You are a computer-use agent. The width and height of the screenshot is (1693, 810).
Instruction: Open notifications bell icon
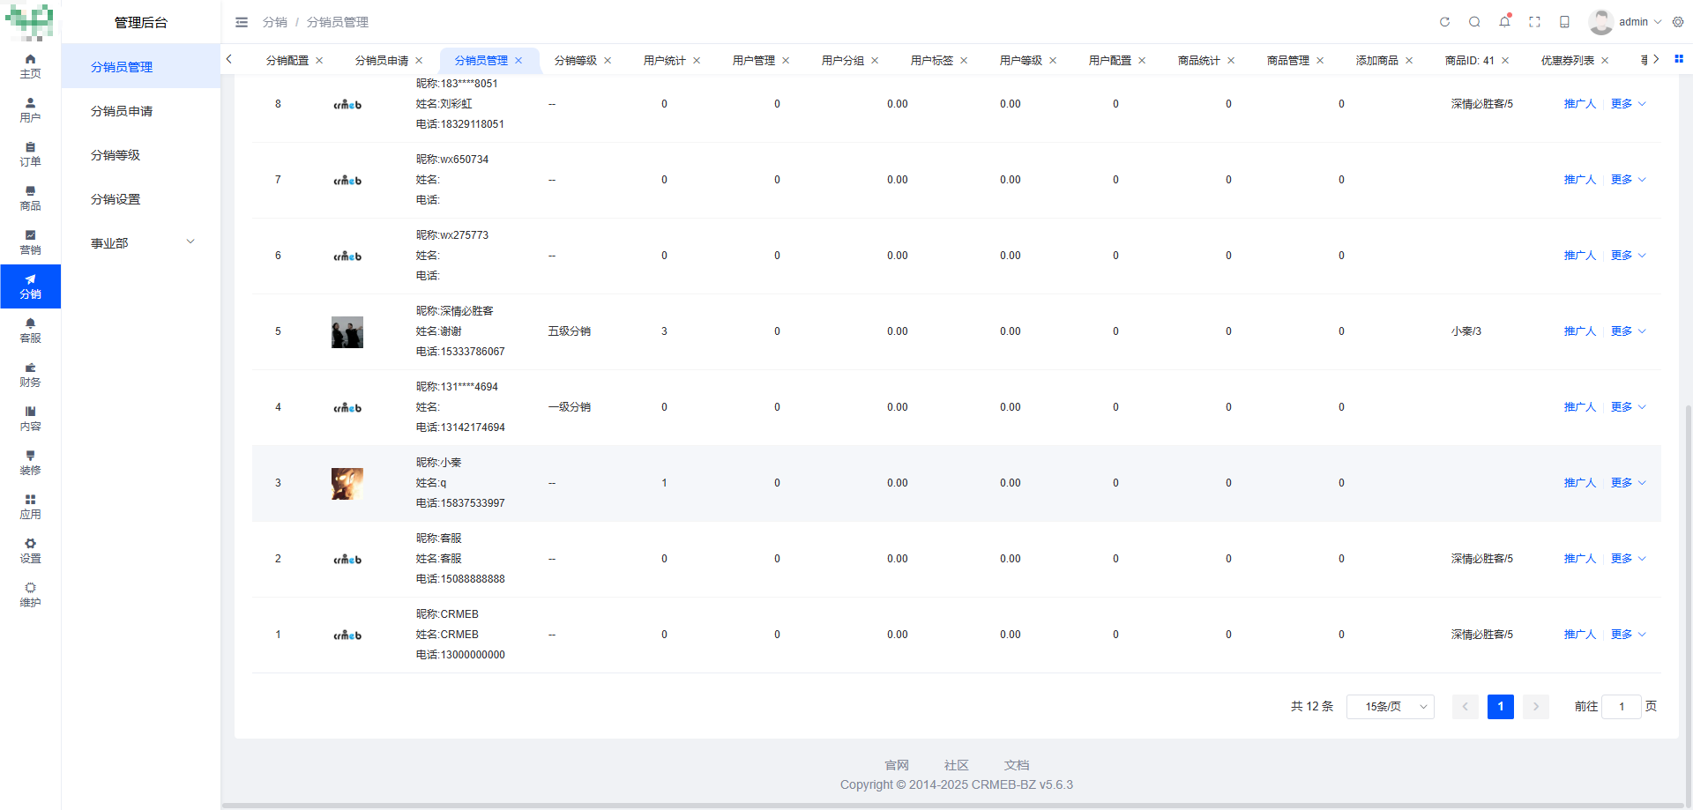tap(1504, 22)
